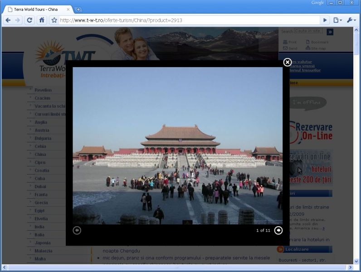Reload the current page
Viewport: 361px width, 272px height.
(x=29, y=20)
